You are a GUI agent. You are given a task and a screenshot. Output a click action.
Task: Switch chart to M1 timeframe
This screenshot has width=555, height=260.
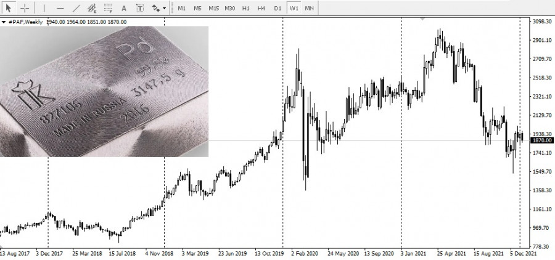181,8
